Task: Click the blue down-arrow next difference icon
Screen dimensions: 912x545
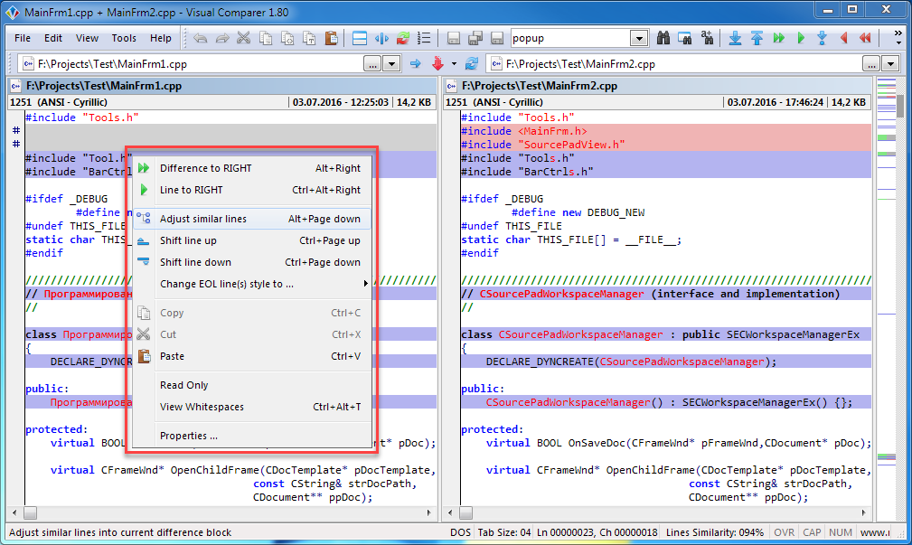Action: (735, 39)
